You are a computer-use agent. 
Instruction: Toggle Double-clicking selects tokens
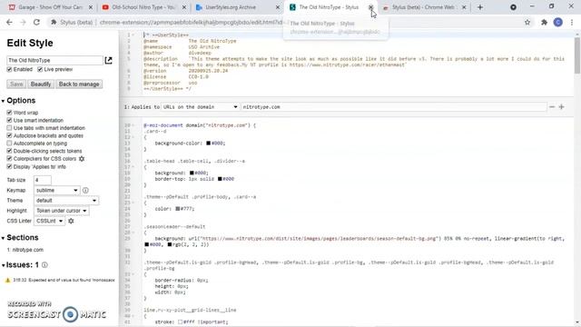tap(9, 151)
